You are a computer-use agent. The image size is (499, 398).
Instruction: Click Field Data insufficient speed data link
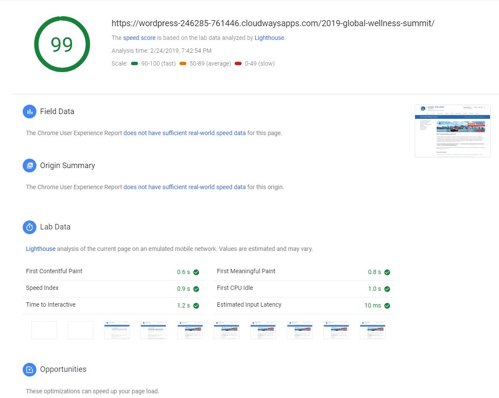[185, 133]
